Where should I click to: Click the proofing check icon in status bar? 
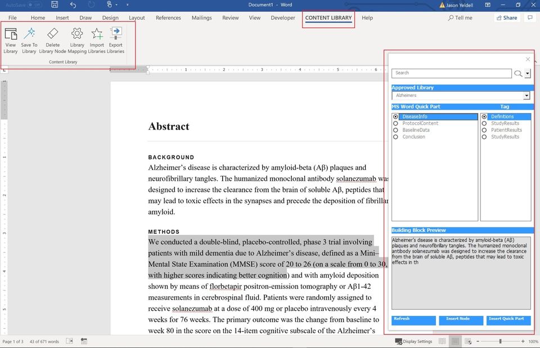[x=69, y=341]
